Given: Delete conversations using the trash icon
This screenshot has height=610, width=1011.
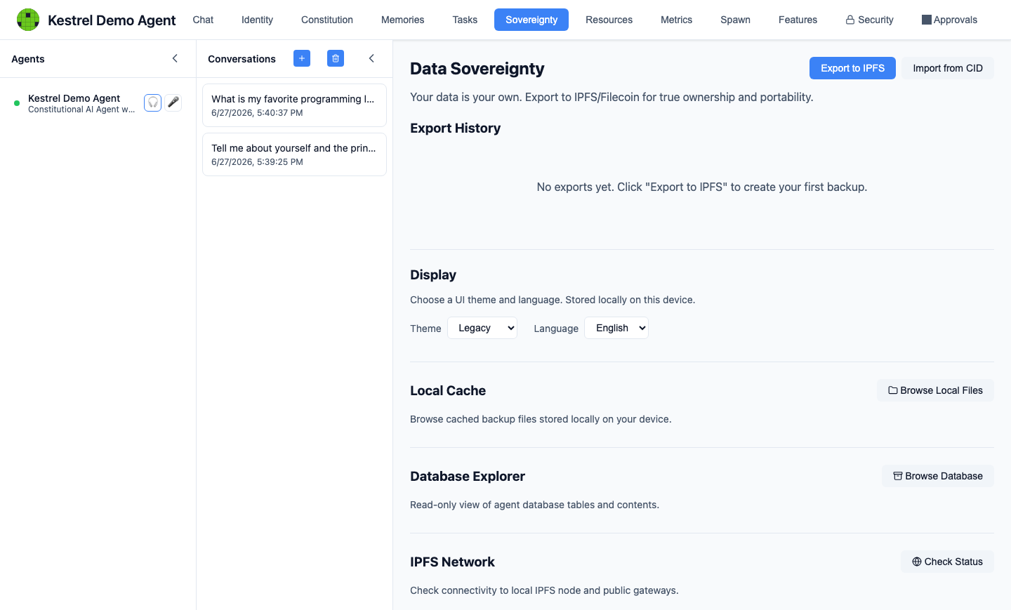Looking at the screenshot, I should (336, 58).
